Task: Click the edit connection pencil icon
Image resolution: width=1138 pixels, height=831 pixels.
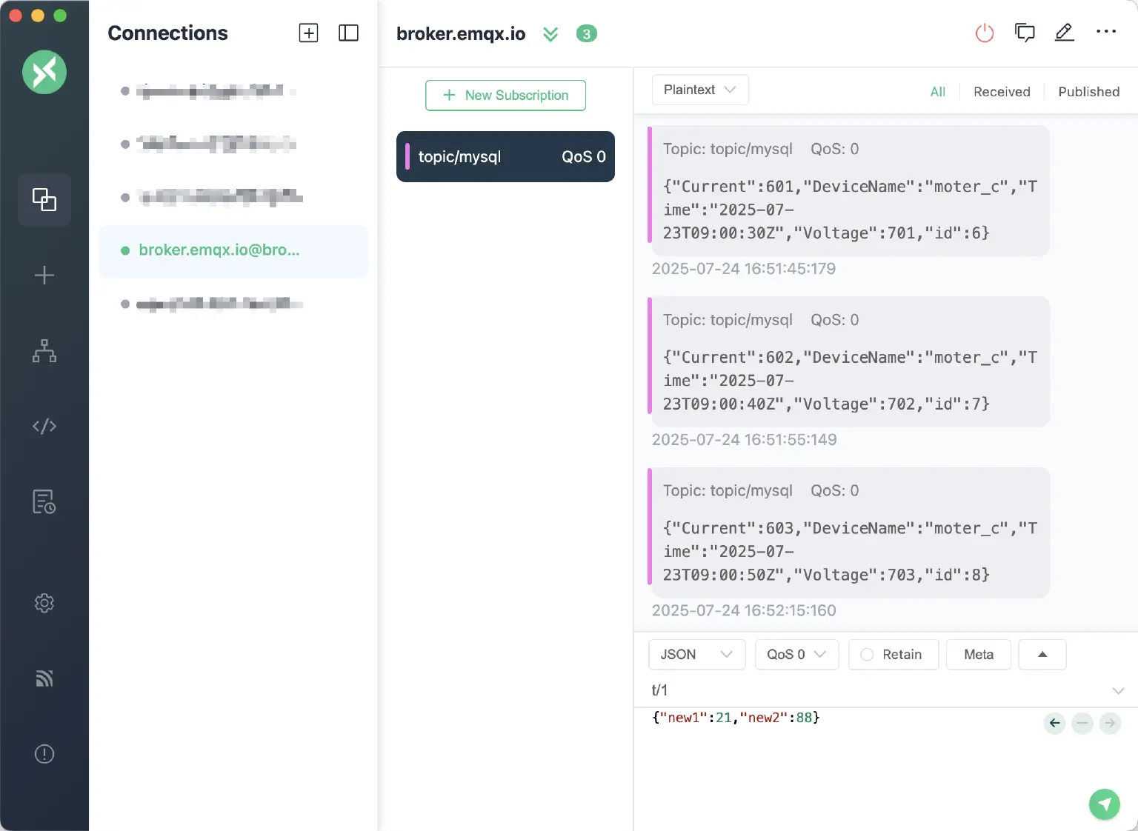Action: [x=1064, y=33]
